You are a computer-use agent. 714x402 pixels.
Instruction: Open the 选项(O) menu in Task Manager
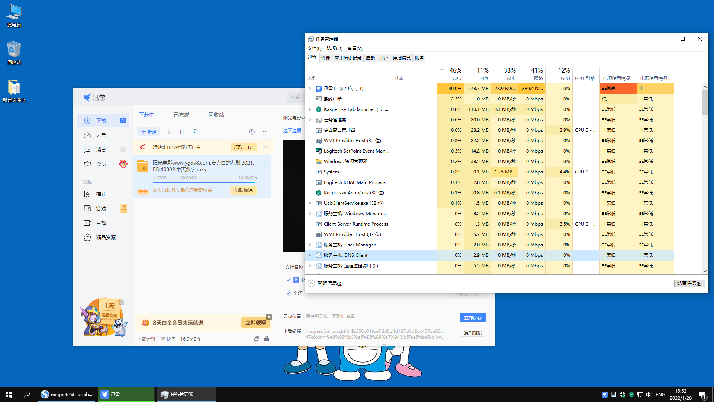click(x=334, y=48)
